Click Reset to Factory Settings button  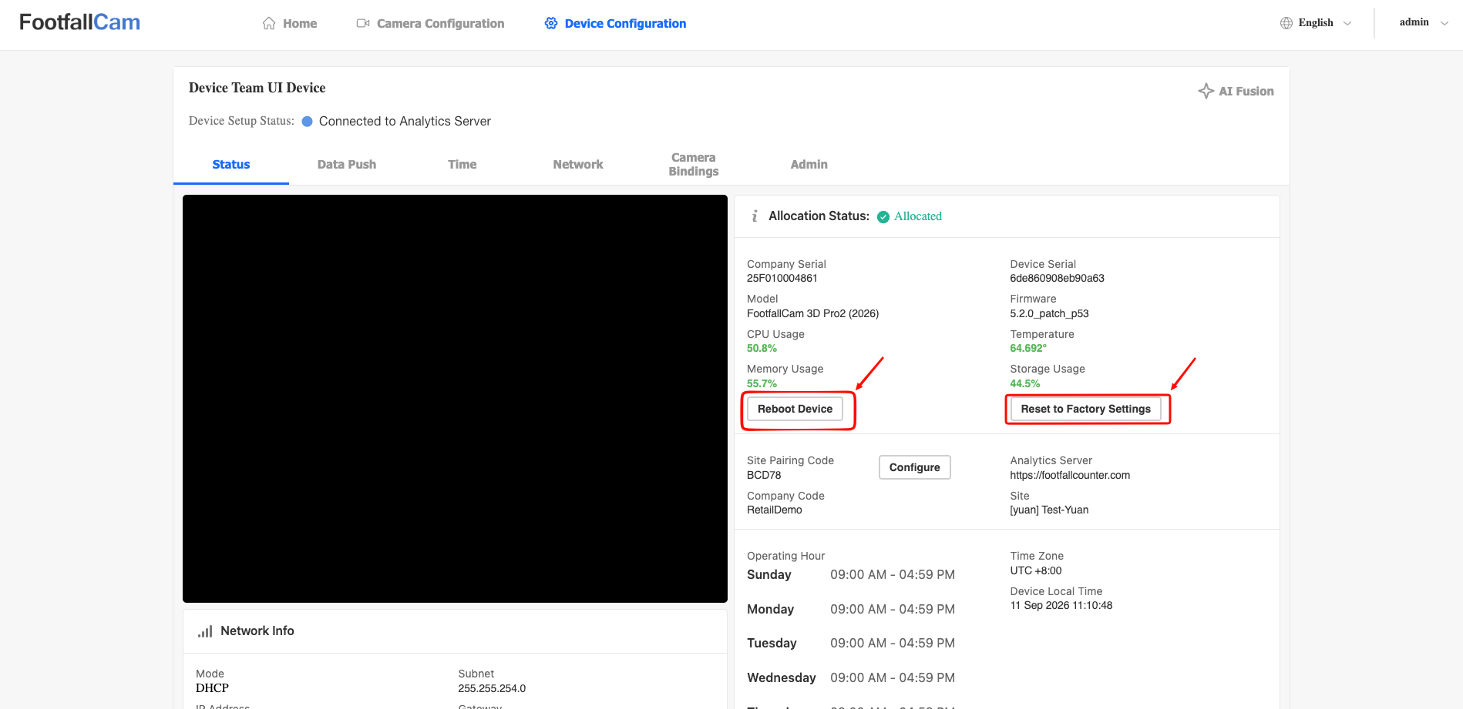(1085, 409)
